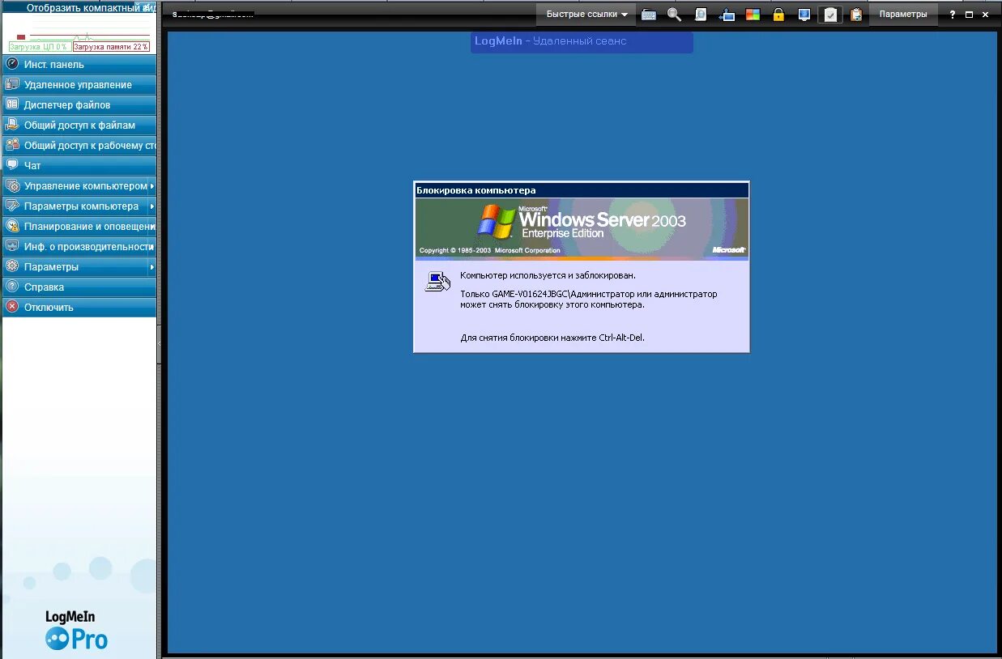
Task: Click the LogMeIn Pro logo
Action: click(x=77, y=631)
